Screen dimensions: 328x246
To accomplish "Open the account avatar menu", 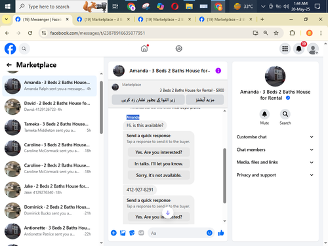I will [x=313, y=49].
